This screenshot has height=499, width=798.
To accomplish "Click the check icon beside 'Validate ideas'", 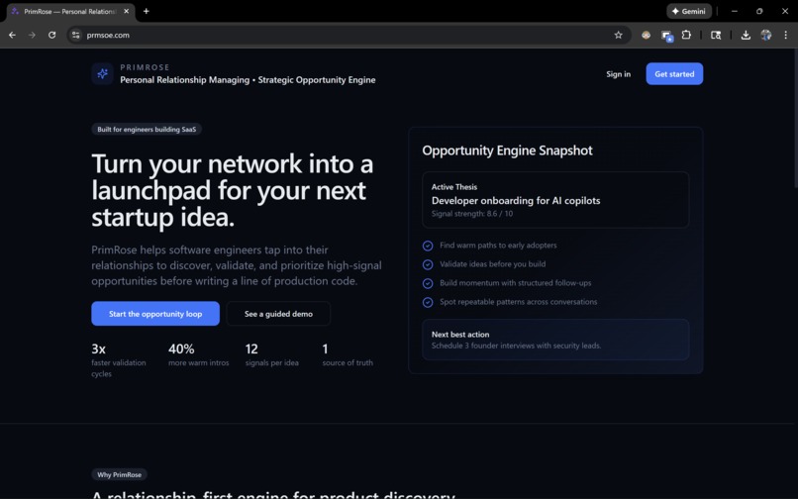I will click(x=428, y=264).
